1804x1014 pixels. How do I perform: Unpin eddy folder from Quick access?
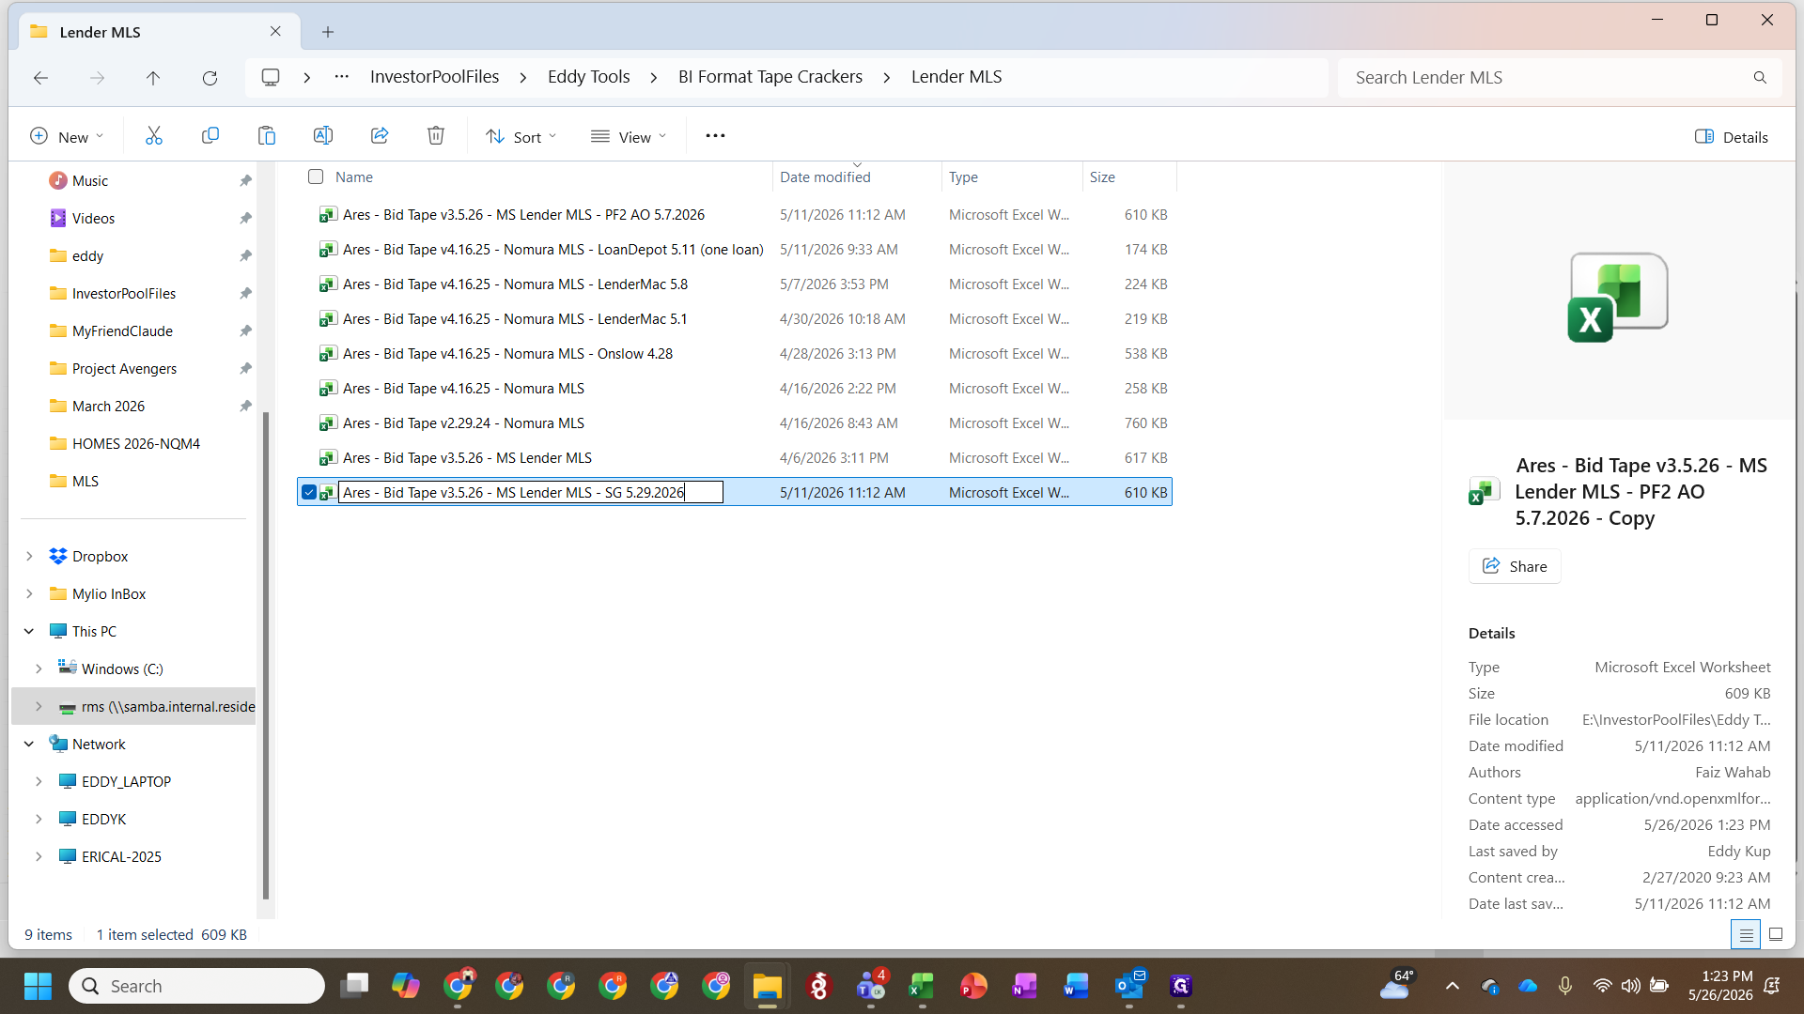pos(245,255)
